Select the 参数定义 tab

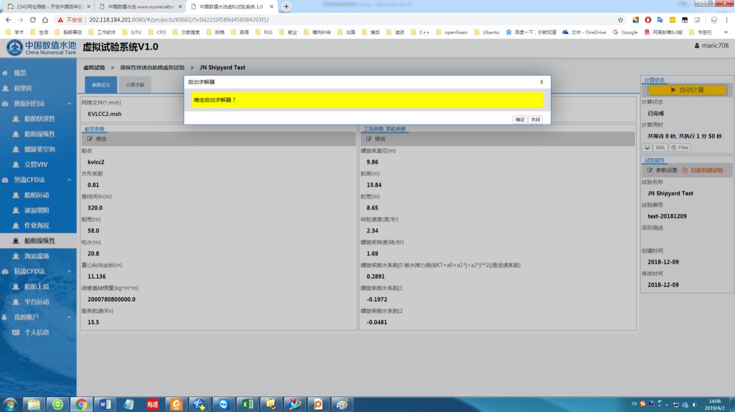pos(101,85)
